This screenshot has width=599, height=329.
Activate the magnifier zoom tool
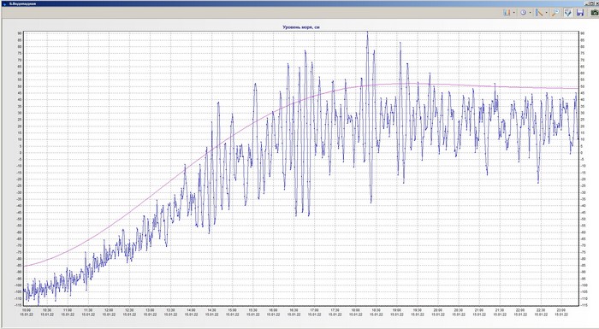(x=555, y=13)
